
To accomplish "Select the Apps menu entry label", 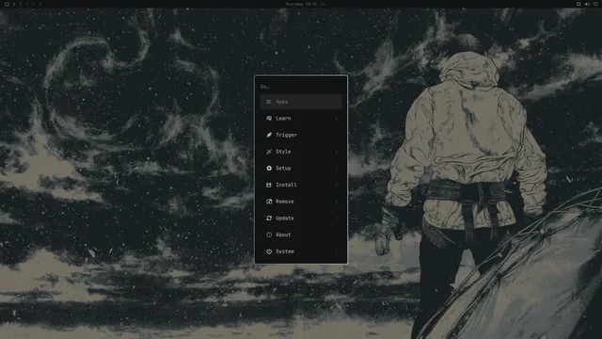I will 281,102.
